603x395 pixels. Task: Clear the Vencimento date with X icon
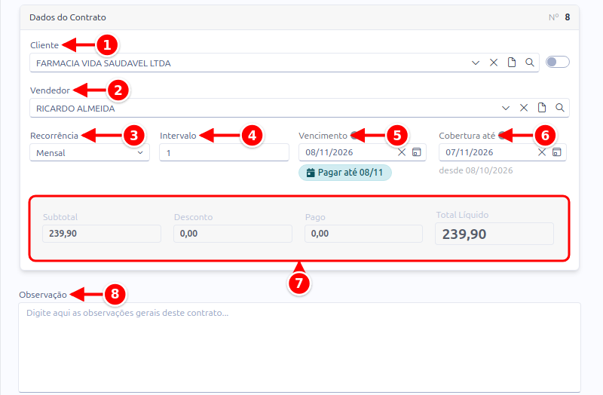click(x=402, y=152)
